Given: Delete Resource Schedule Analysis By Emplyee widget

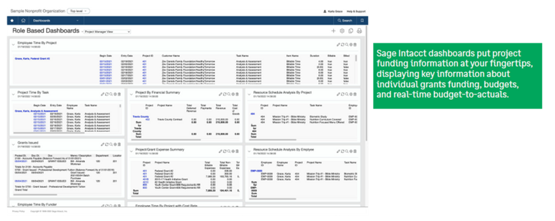Looking at the screenshot, I should pos(355,151).
